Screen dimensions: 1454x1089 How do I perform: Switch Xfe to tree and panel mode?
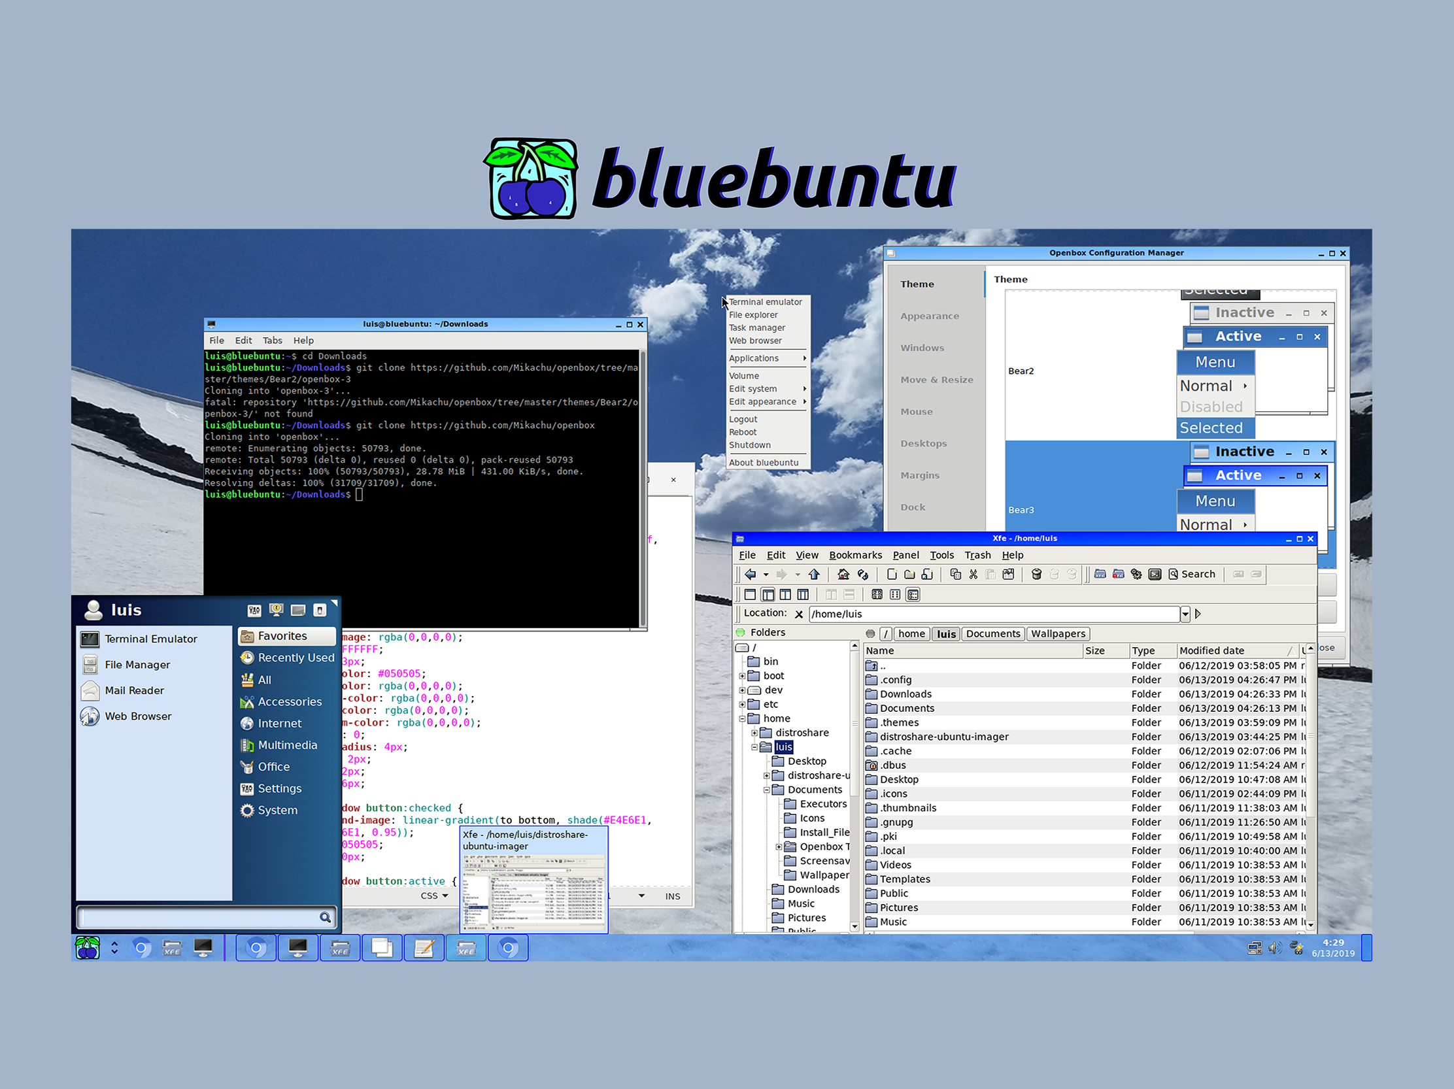tap(768, 595)
